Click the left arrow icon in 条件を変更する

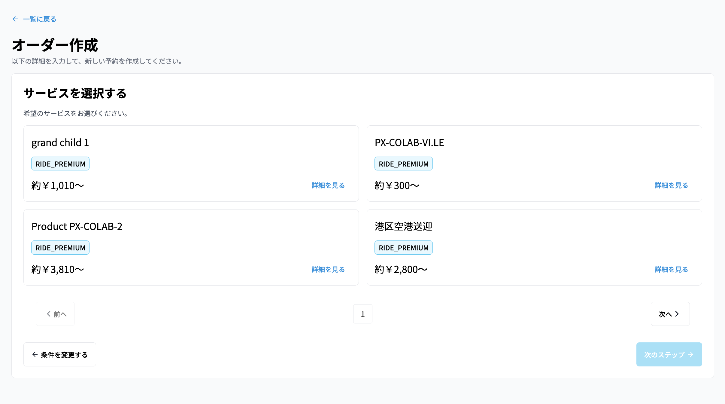coord(35,354)
